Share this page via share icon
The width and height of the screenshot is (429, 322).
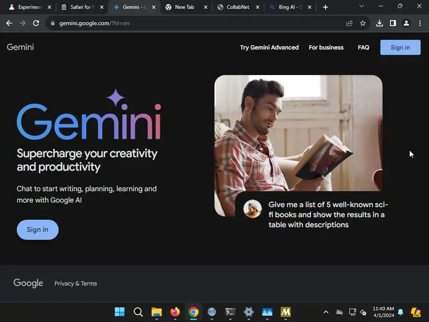click(349, 23)
